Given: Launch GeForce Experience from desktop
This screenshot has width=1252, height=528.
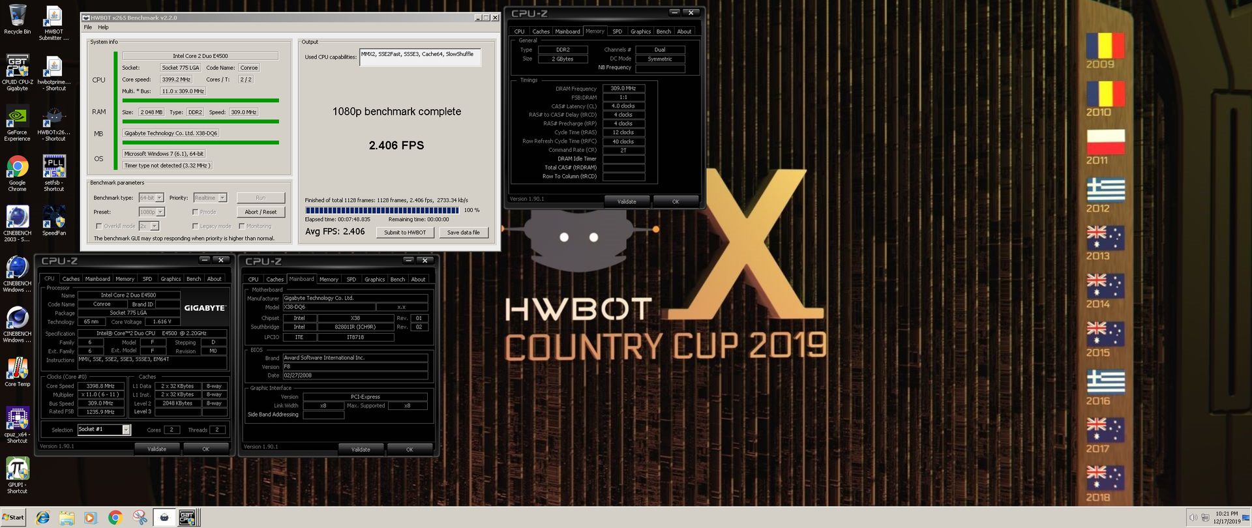Looking at the screenshot, I should click(x=18, y=124).
